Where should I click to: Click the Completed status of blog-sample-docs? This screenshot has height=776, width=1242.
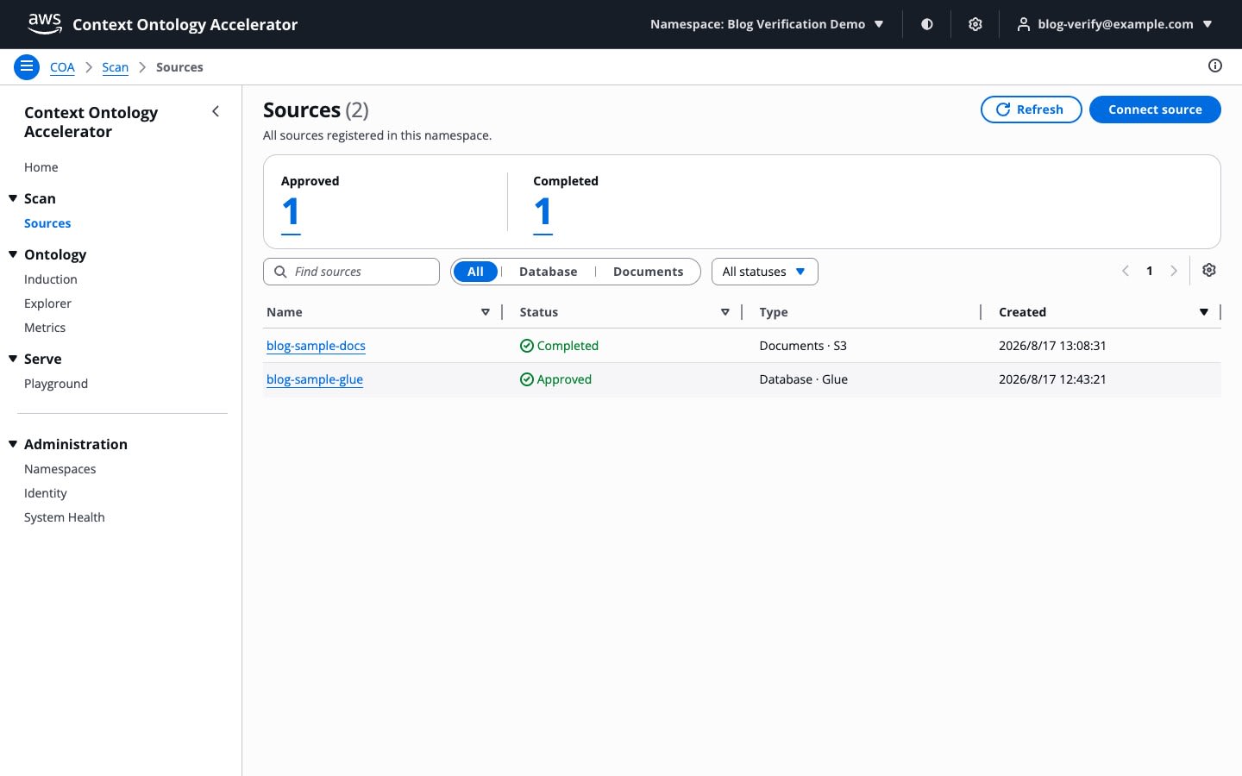559,346
